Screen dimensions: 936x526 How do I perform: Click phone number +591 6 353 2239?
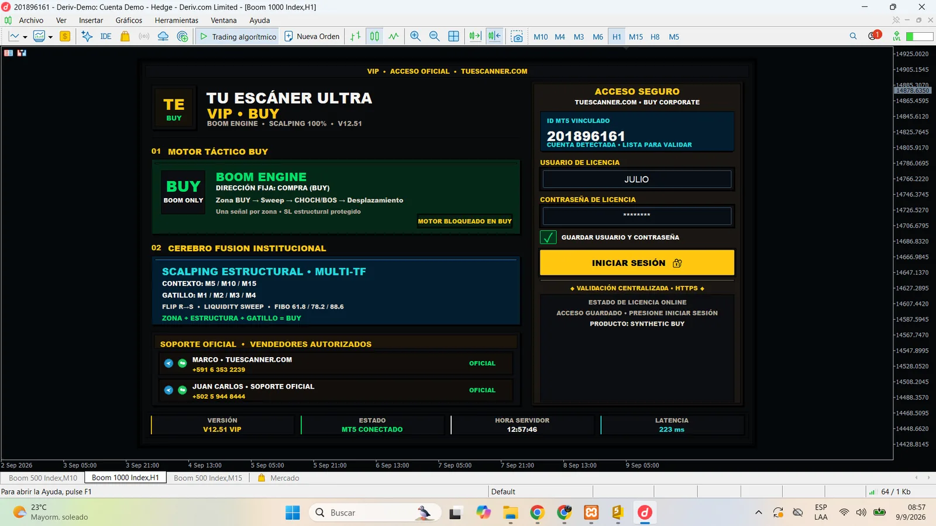(x=219, y=370)
